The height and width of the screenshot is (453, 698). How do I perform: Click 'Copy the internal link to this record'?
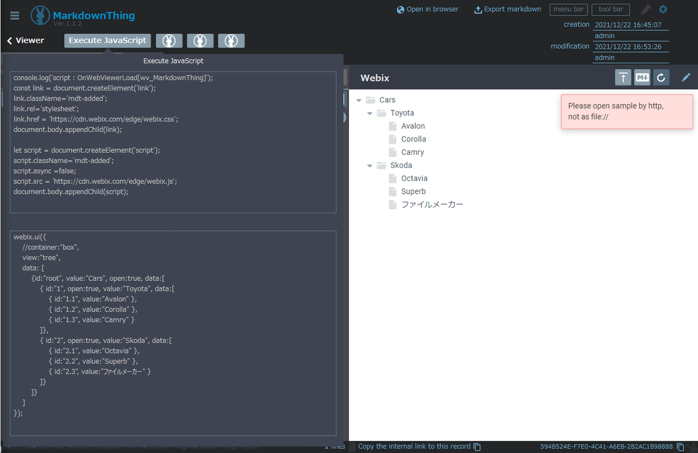click(414, 447)
